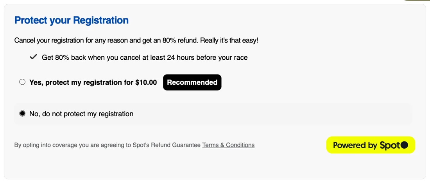Click the "Get 80% back" benefit line
This screenshot has height=183, width=430.
pyautogui.click(x=145, y=58)
